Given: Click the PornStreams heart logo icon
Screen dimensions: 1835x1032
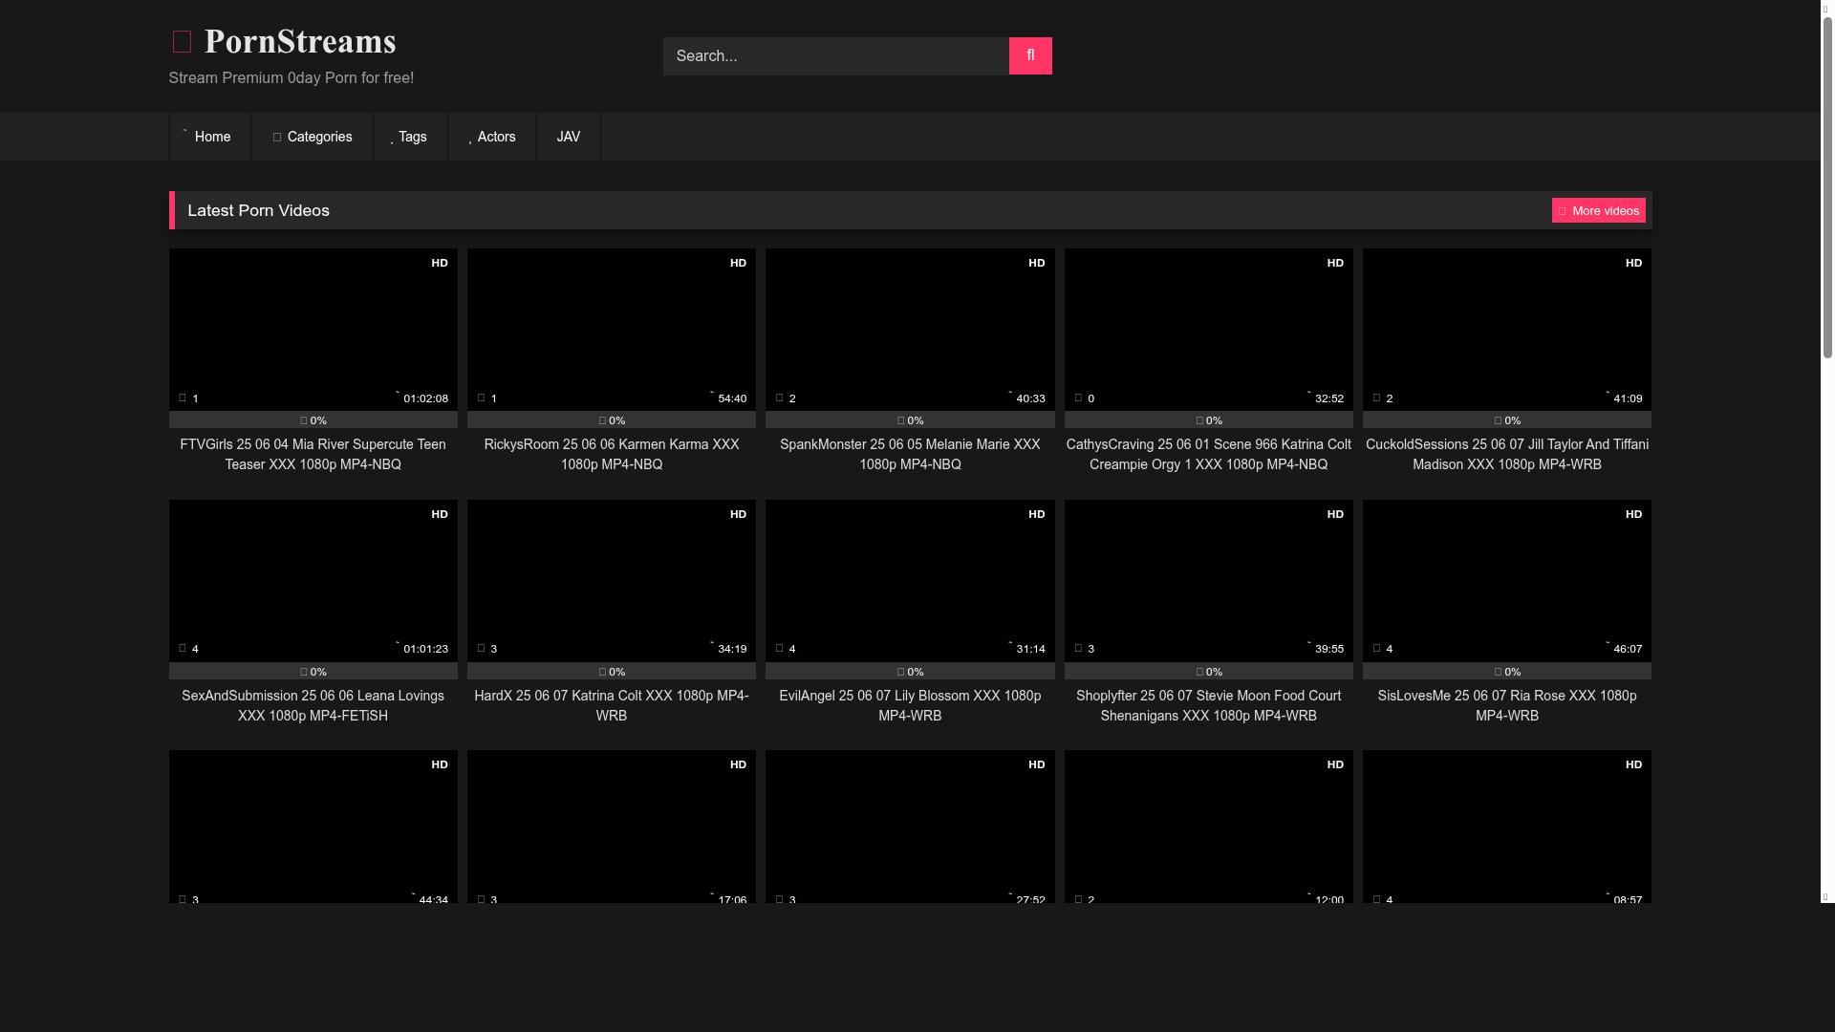Looking at the screenshot, I should point(182,40).
